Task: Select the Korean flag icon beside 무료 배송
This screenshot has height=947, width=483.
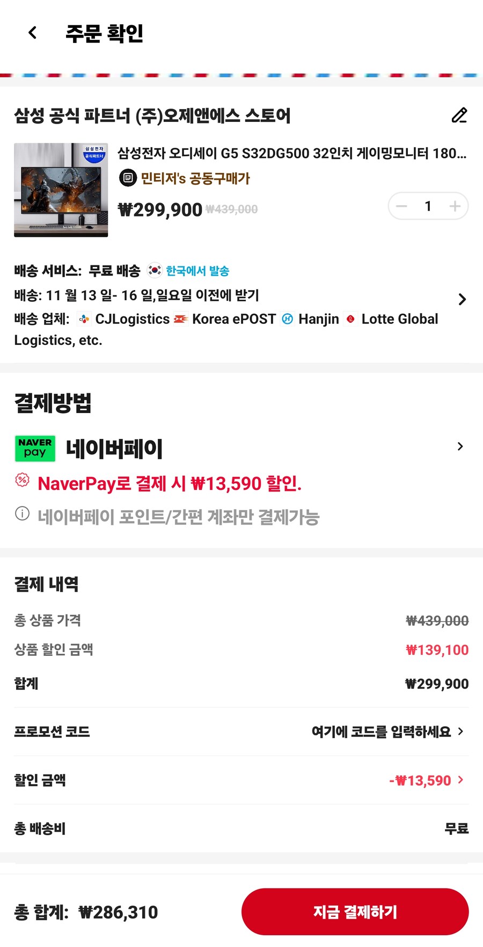Action: (155, 271)
